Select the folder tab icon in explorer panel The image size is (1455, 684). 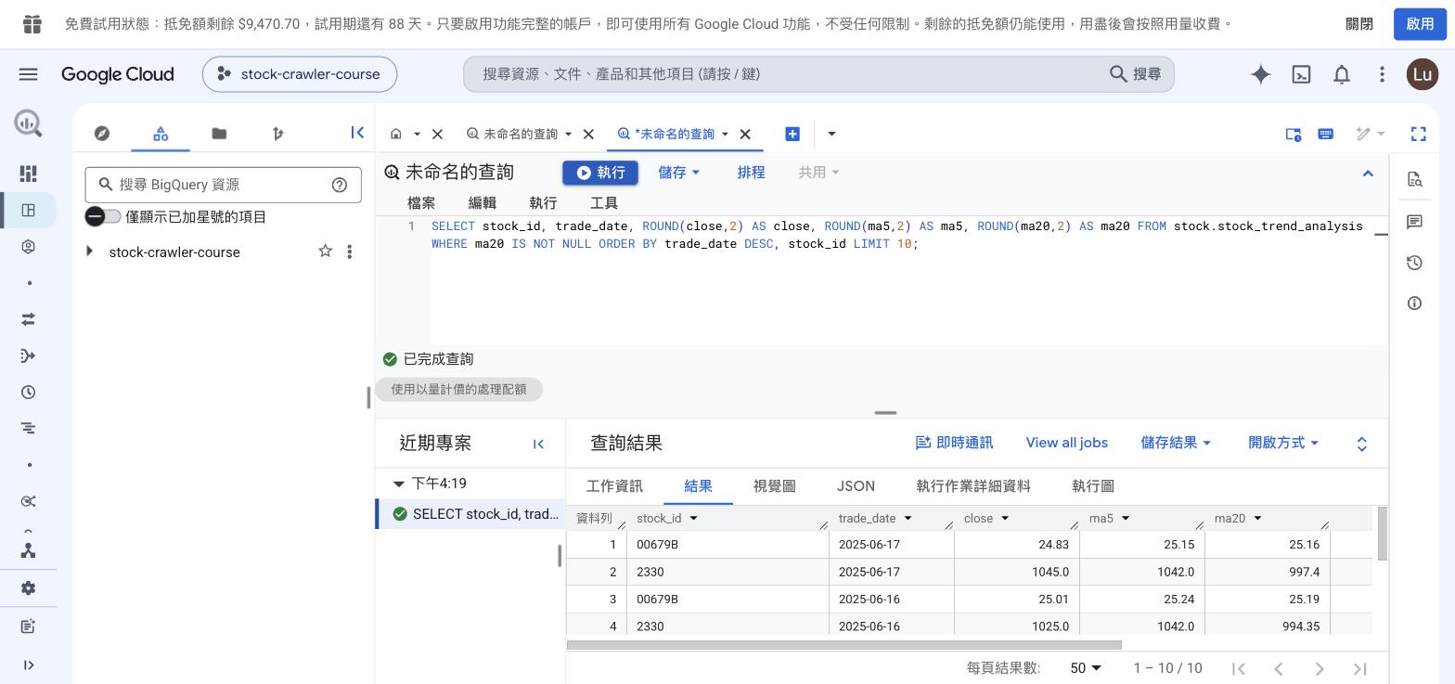tap(219, 134)
